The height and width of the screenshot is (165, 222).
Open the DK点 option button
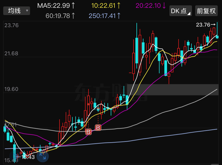click(181, 11)
